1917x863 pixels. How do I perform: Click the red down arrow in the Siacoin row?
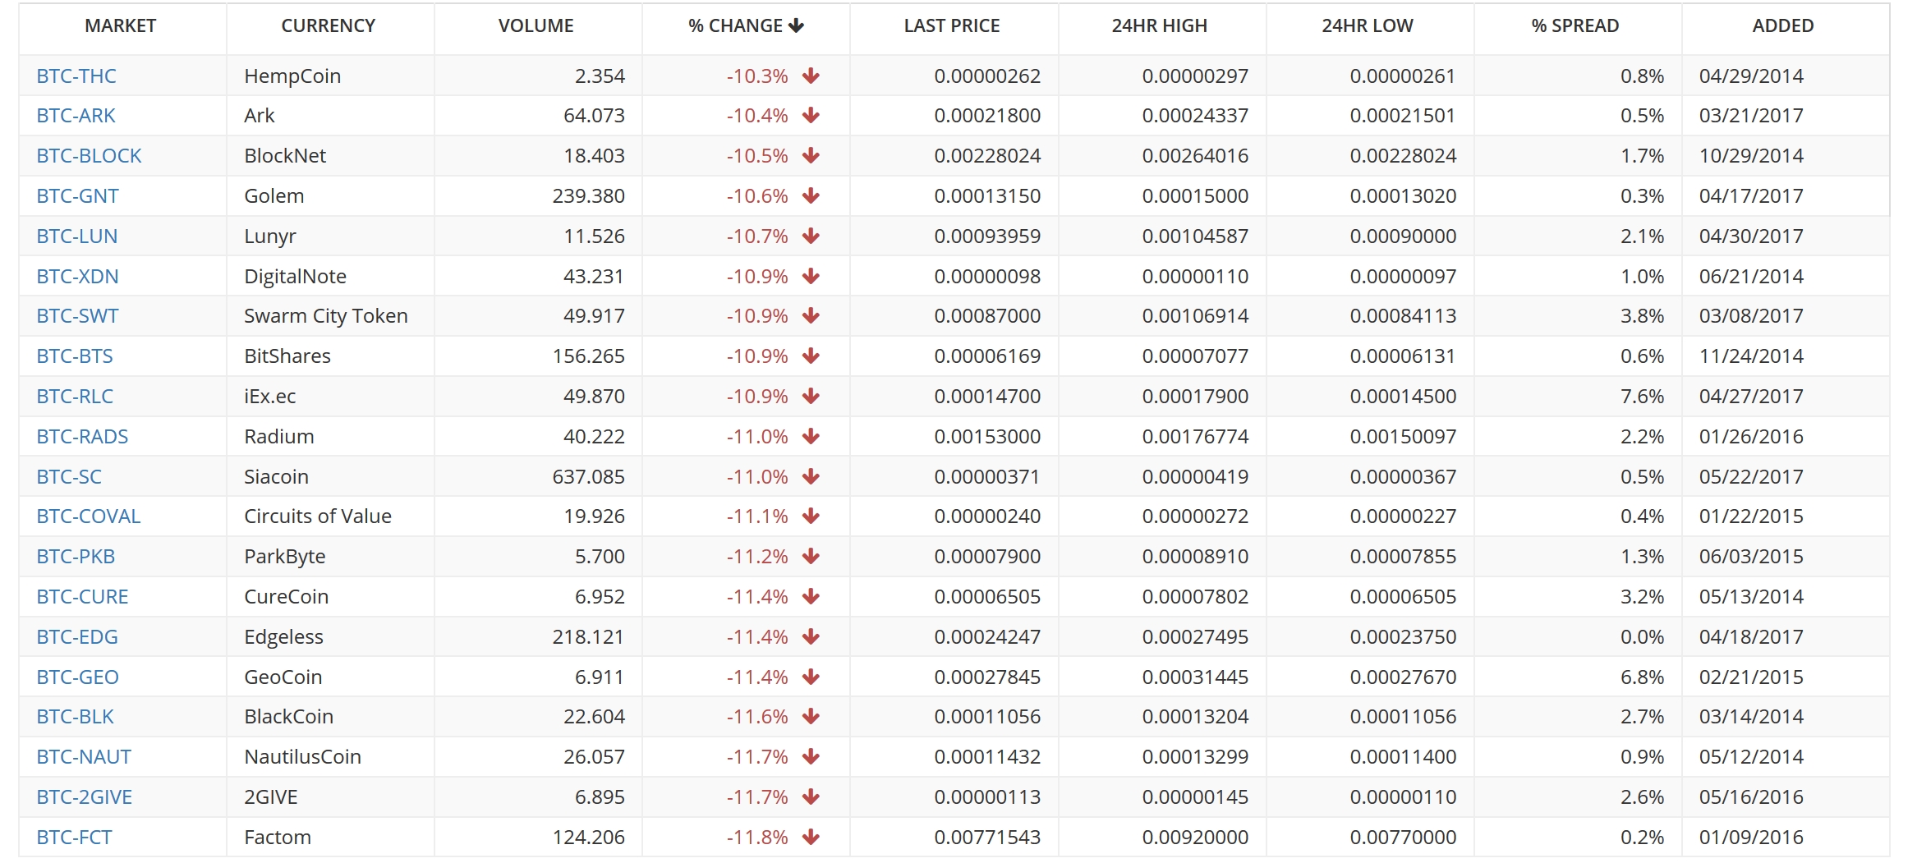click(x=811, y=476)
